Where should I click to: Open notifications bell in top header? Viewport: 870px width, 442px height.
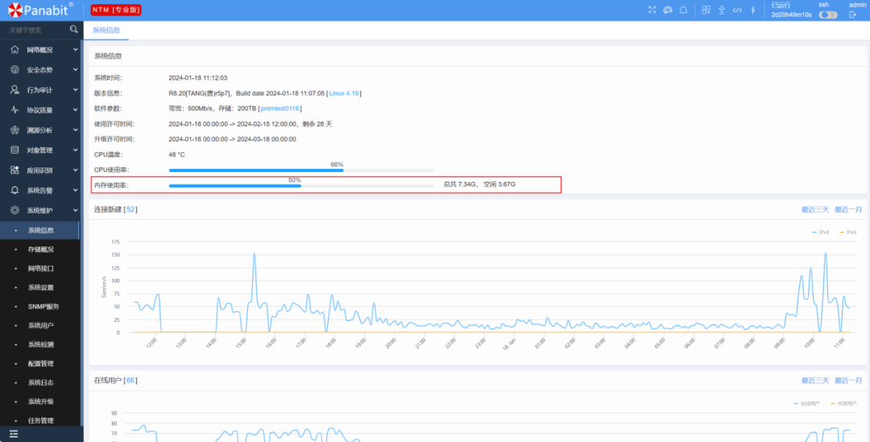684,10
